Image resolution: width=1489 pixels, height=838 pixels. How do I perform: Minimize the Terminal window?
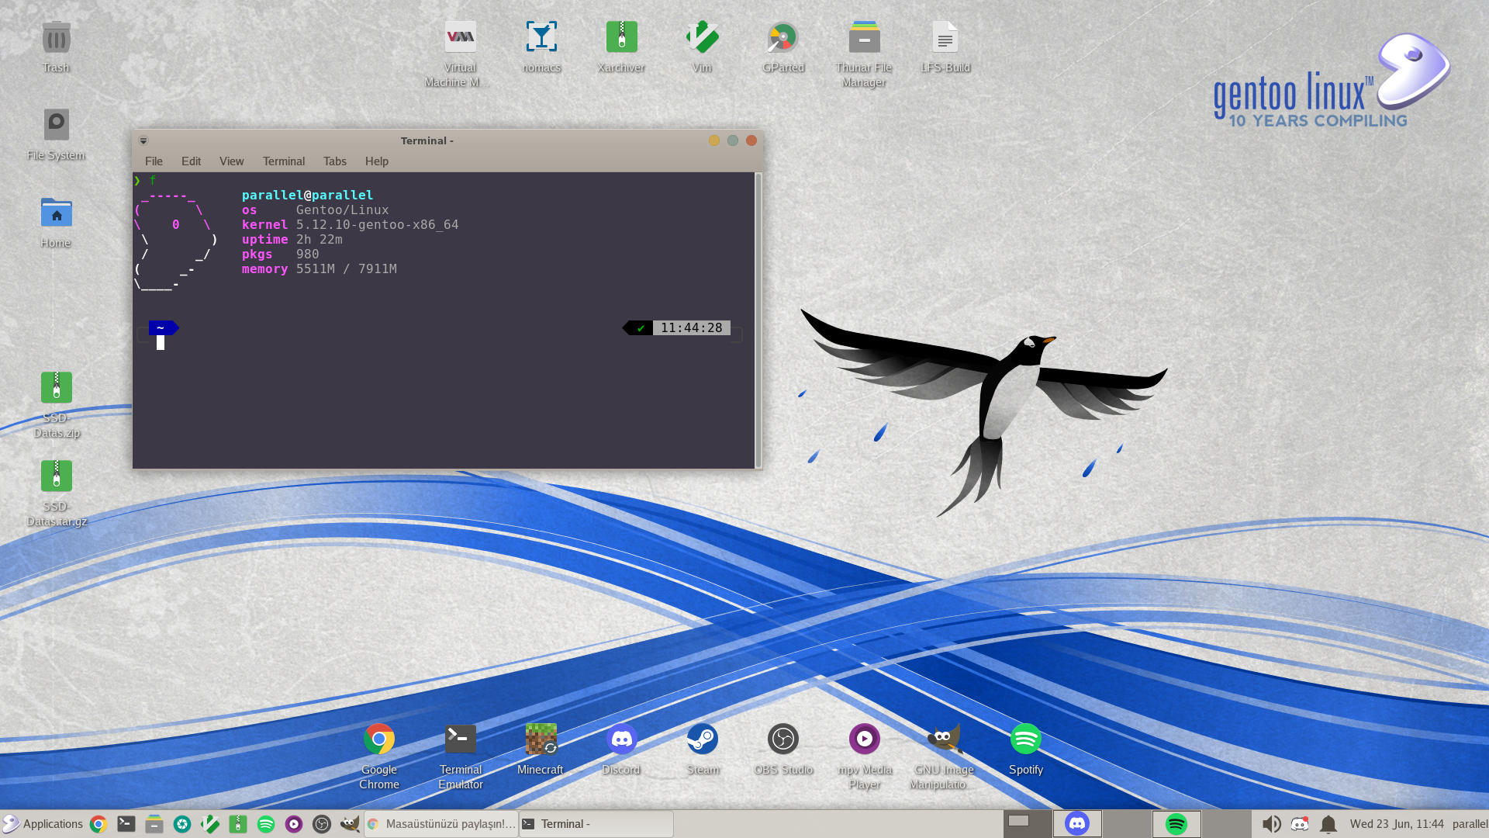pyautogui.click(x=714, y=140)
